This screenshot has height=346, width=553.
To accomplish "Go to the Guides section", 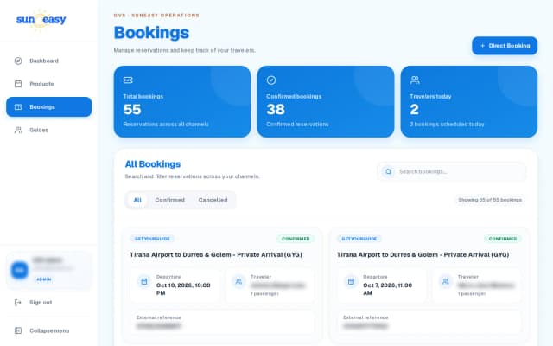I will point(48,130).
